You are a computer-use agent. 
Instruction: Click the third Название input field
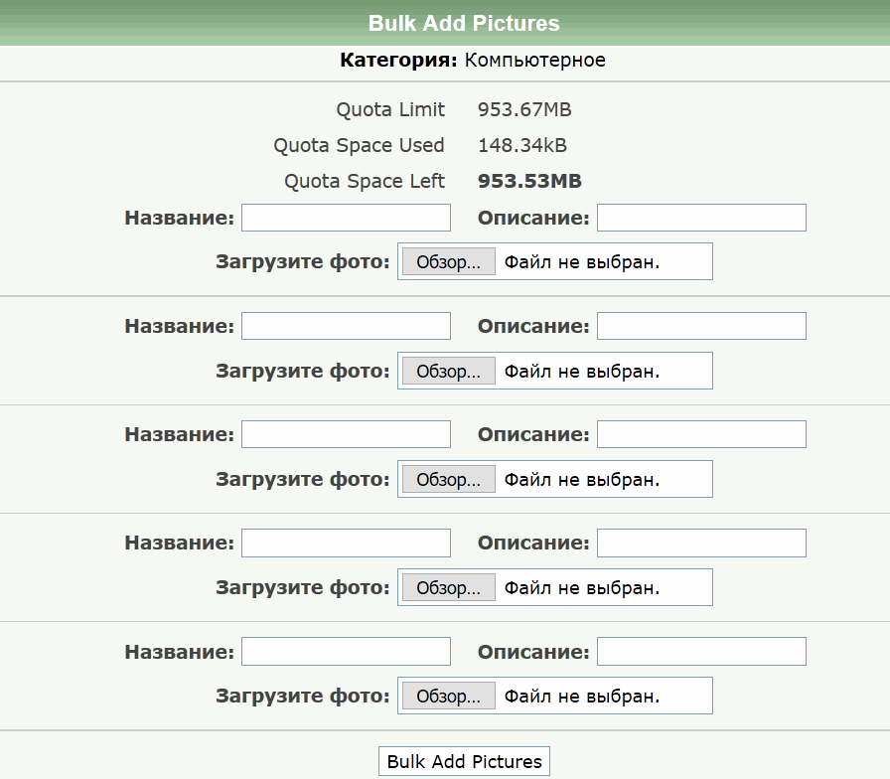[346, 434]
